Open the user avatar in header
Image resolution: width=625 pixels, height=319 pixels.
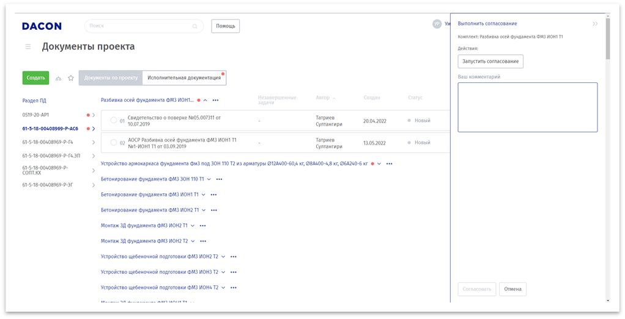pos(437,24)
